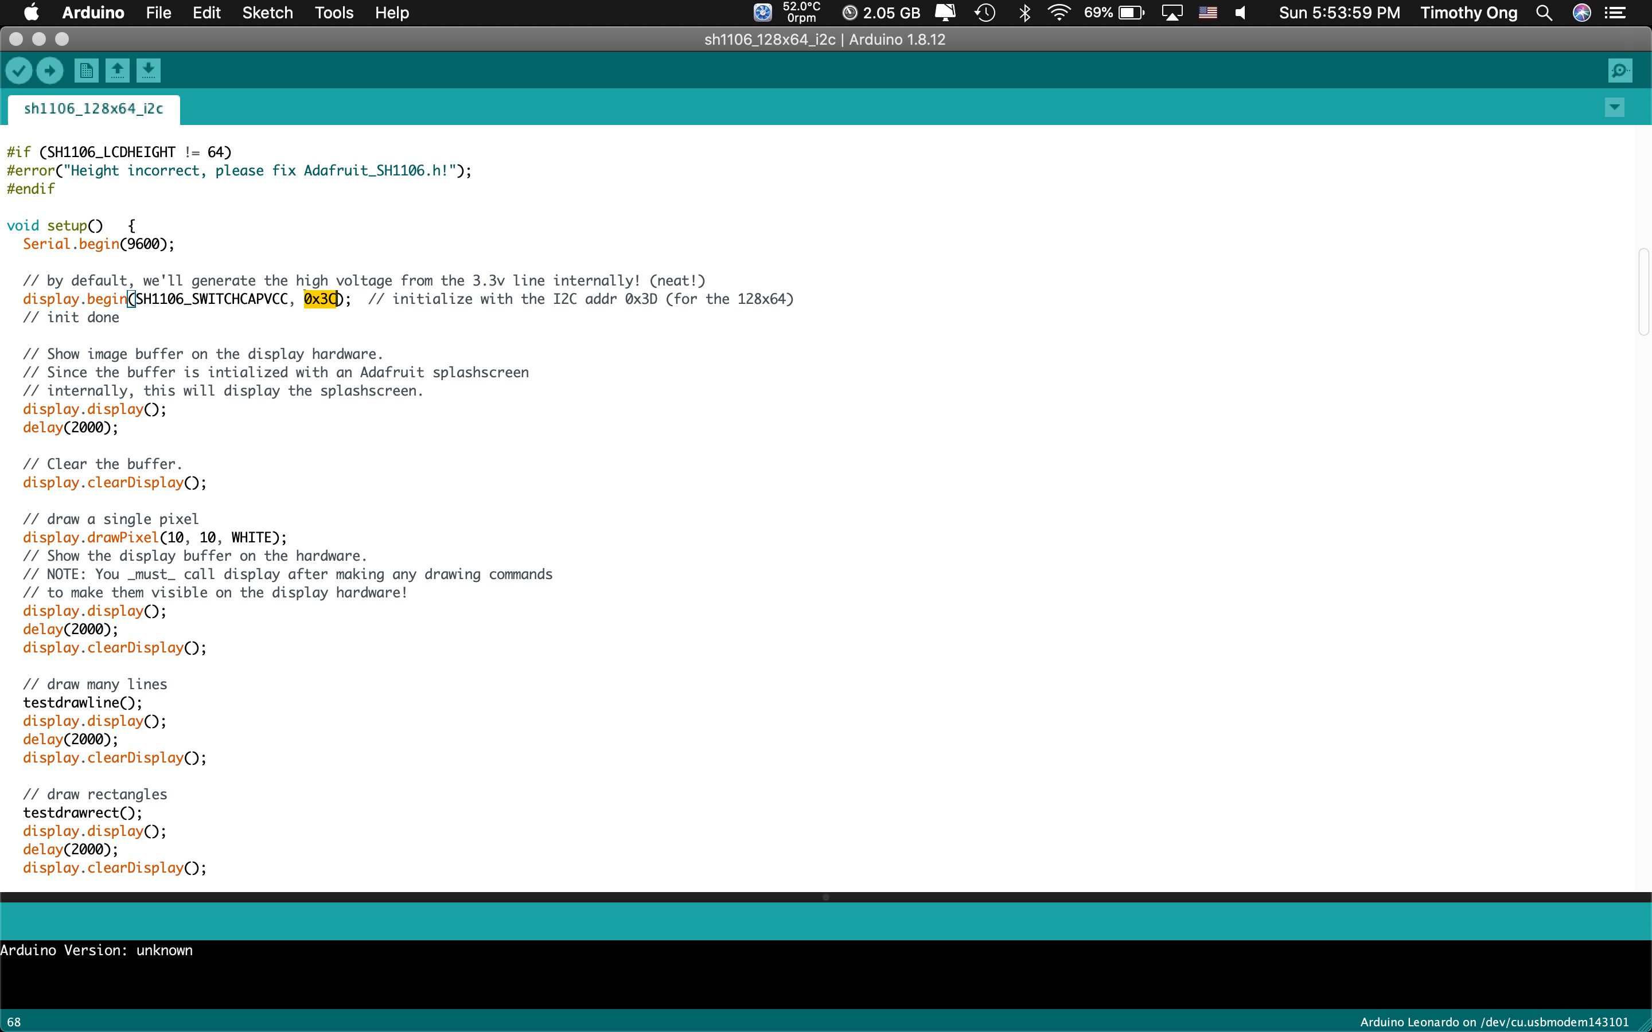Open the Sketch menu
The image size is (1652, 1032).
pyautogui.click(x=266, y=12)
